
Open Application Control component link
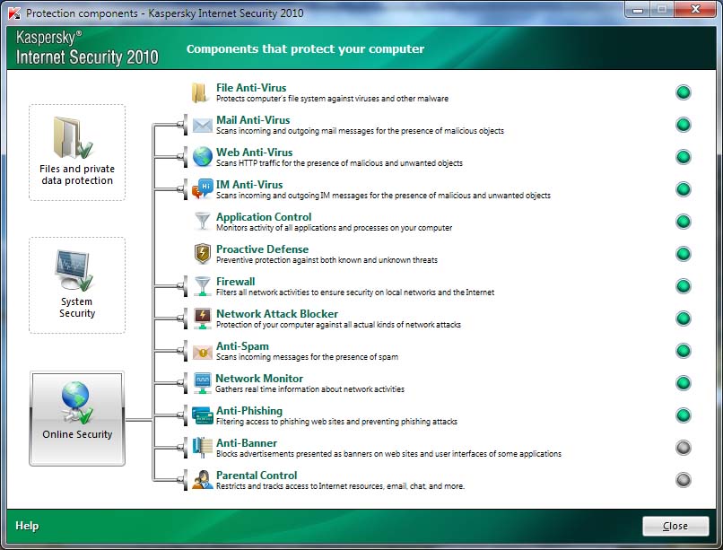point(264,217)
